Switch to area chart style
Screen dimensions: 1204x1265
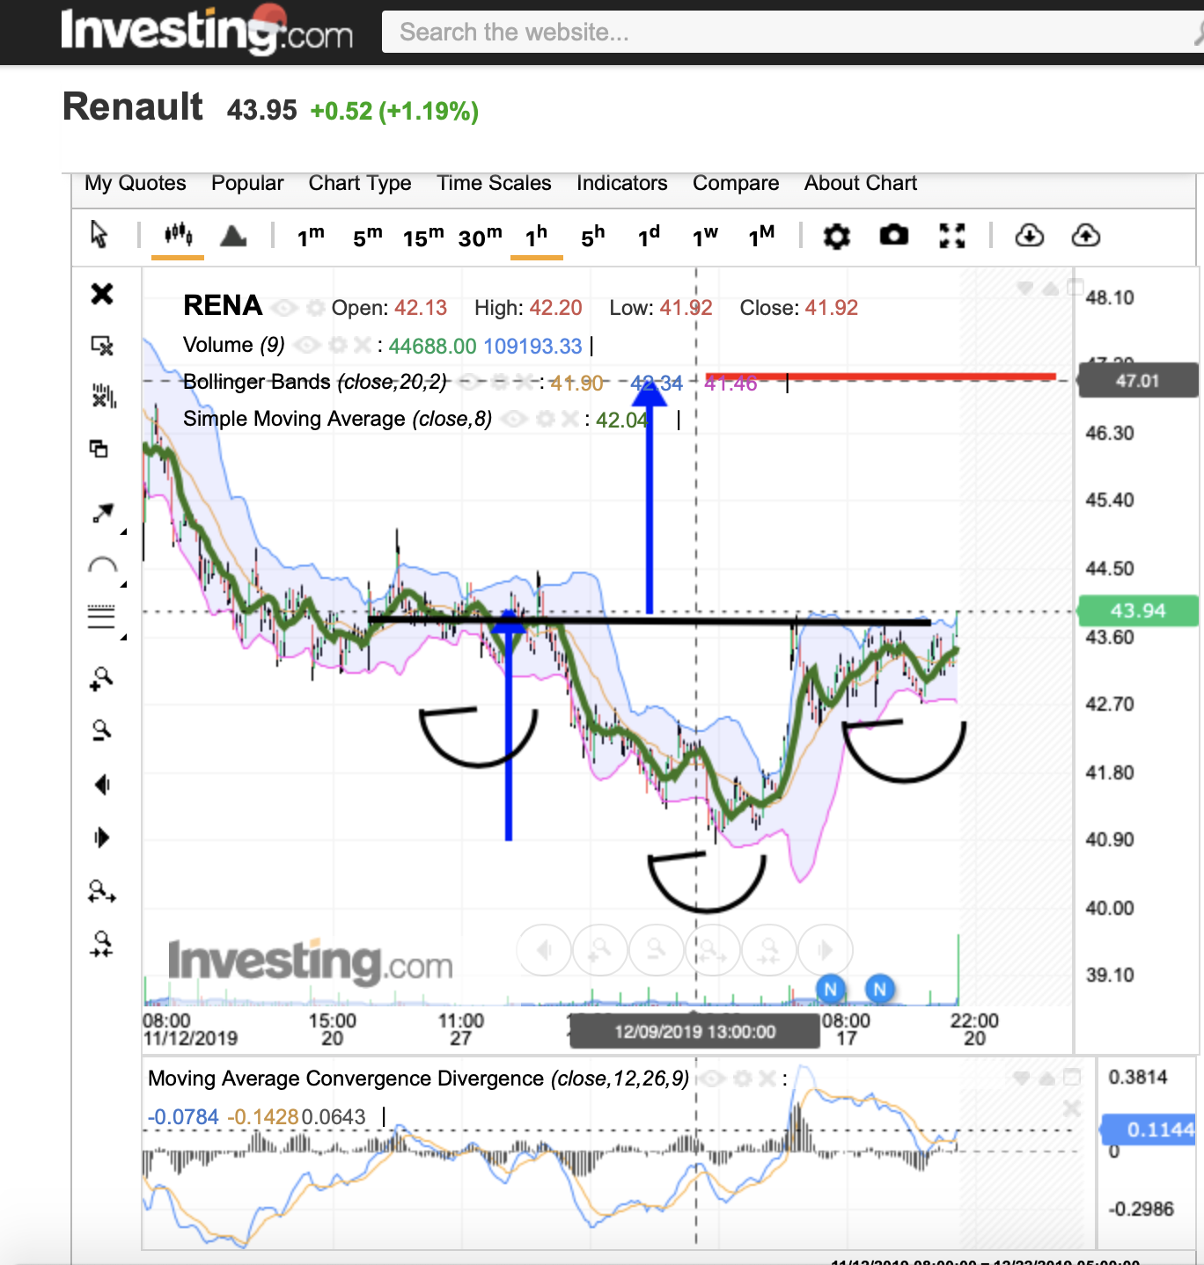tap(233, 235)
